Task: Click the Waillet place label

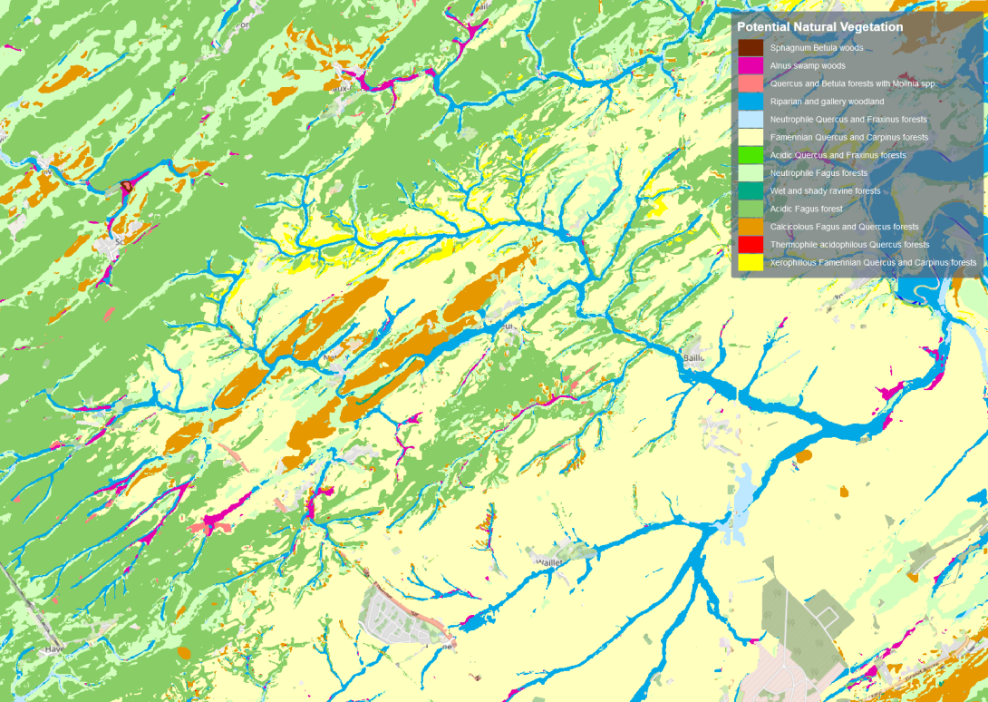Action: [547, 564]
